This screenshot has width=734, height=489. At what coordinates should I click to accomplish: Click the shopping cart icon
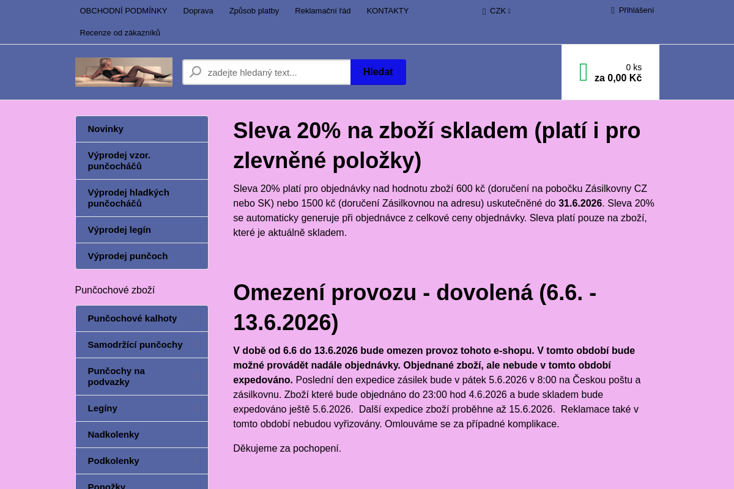[x=583, y=72]
